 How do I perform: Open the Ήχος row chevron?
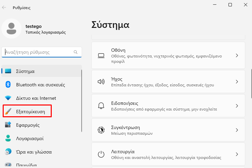[x=237, y=82]
